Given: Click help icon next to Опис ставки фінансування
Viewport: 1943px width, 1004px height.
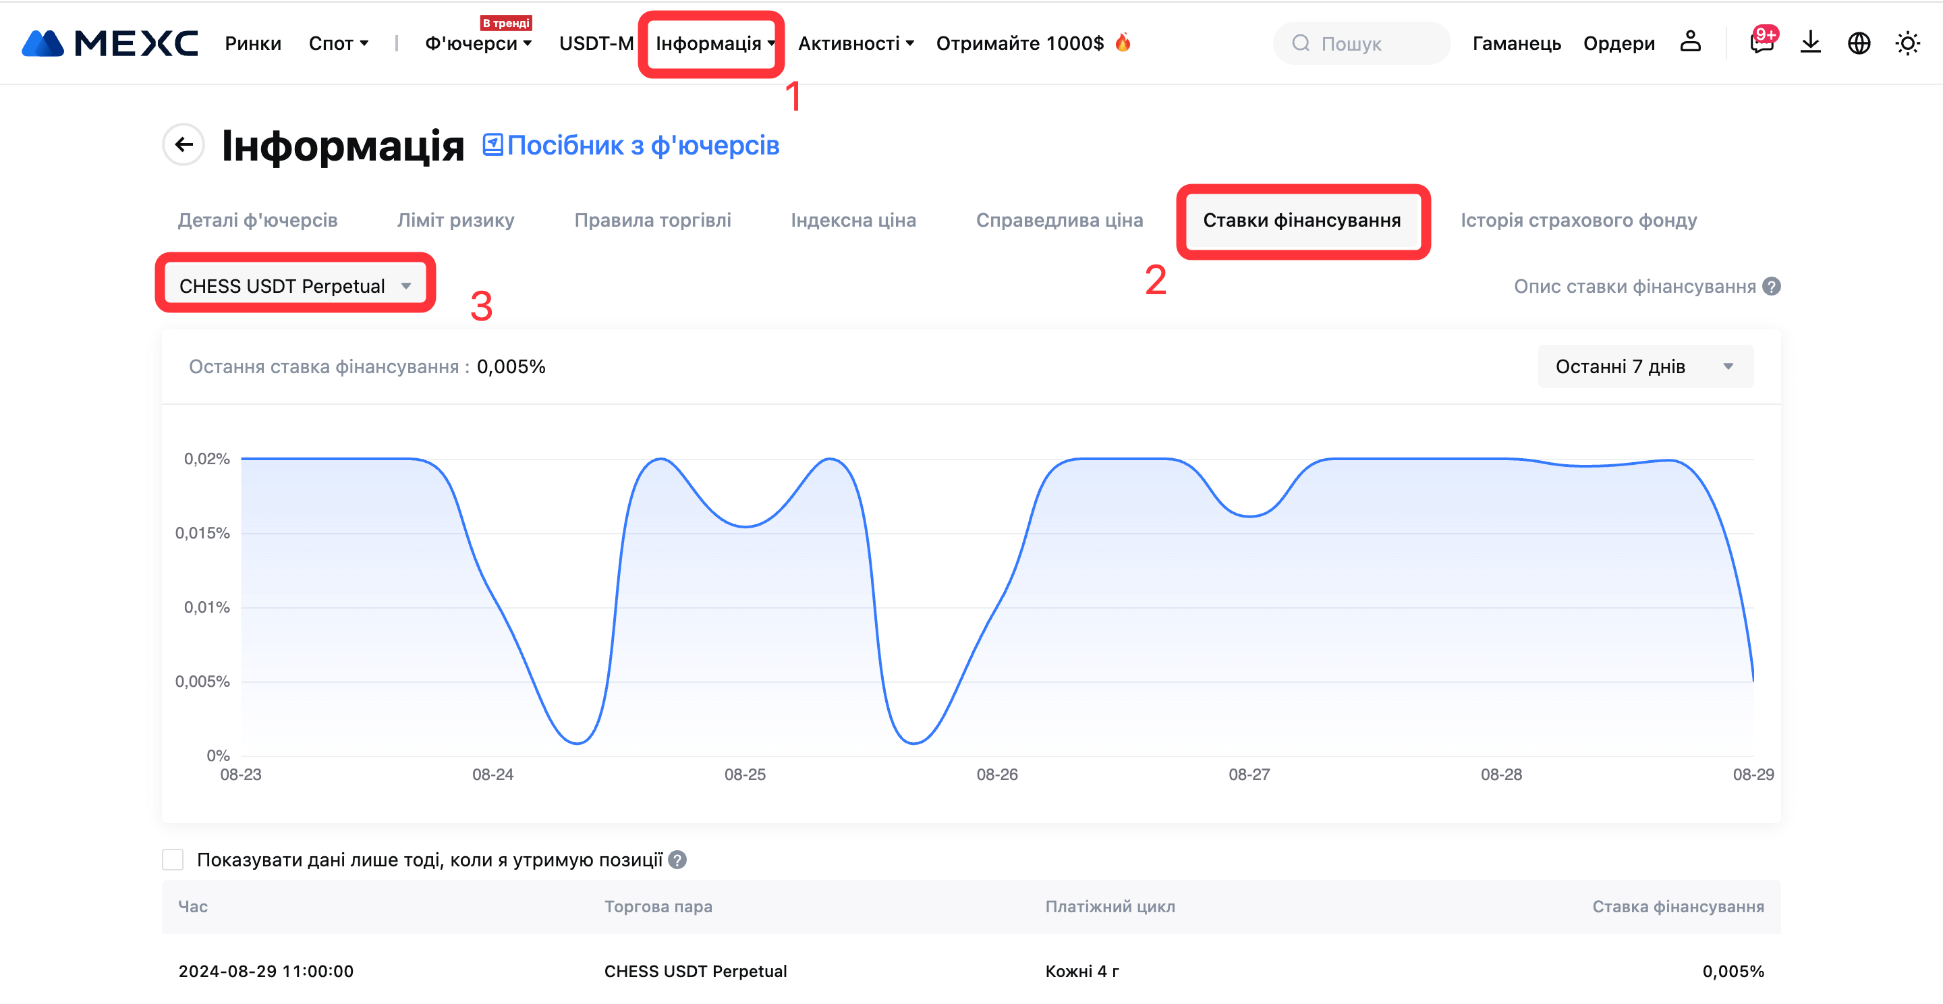Looking at the screenshot, I should coord(1772,287).
